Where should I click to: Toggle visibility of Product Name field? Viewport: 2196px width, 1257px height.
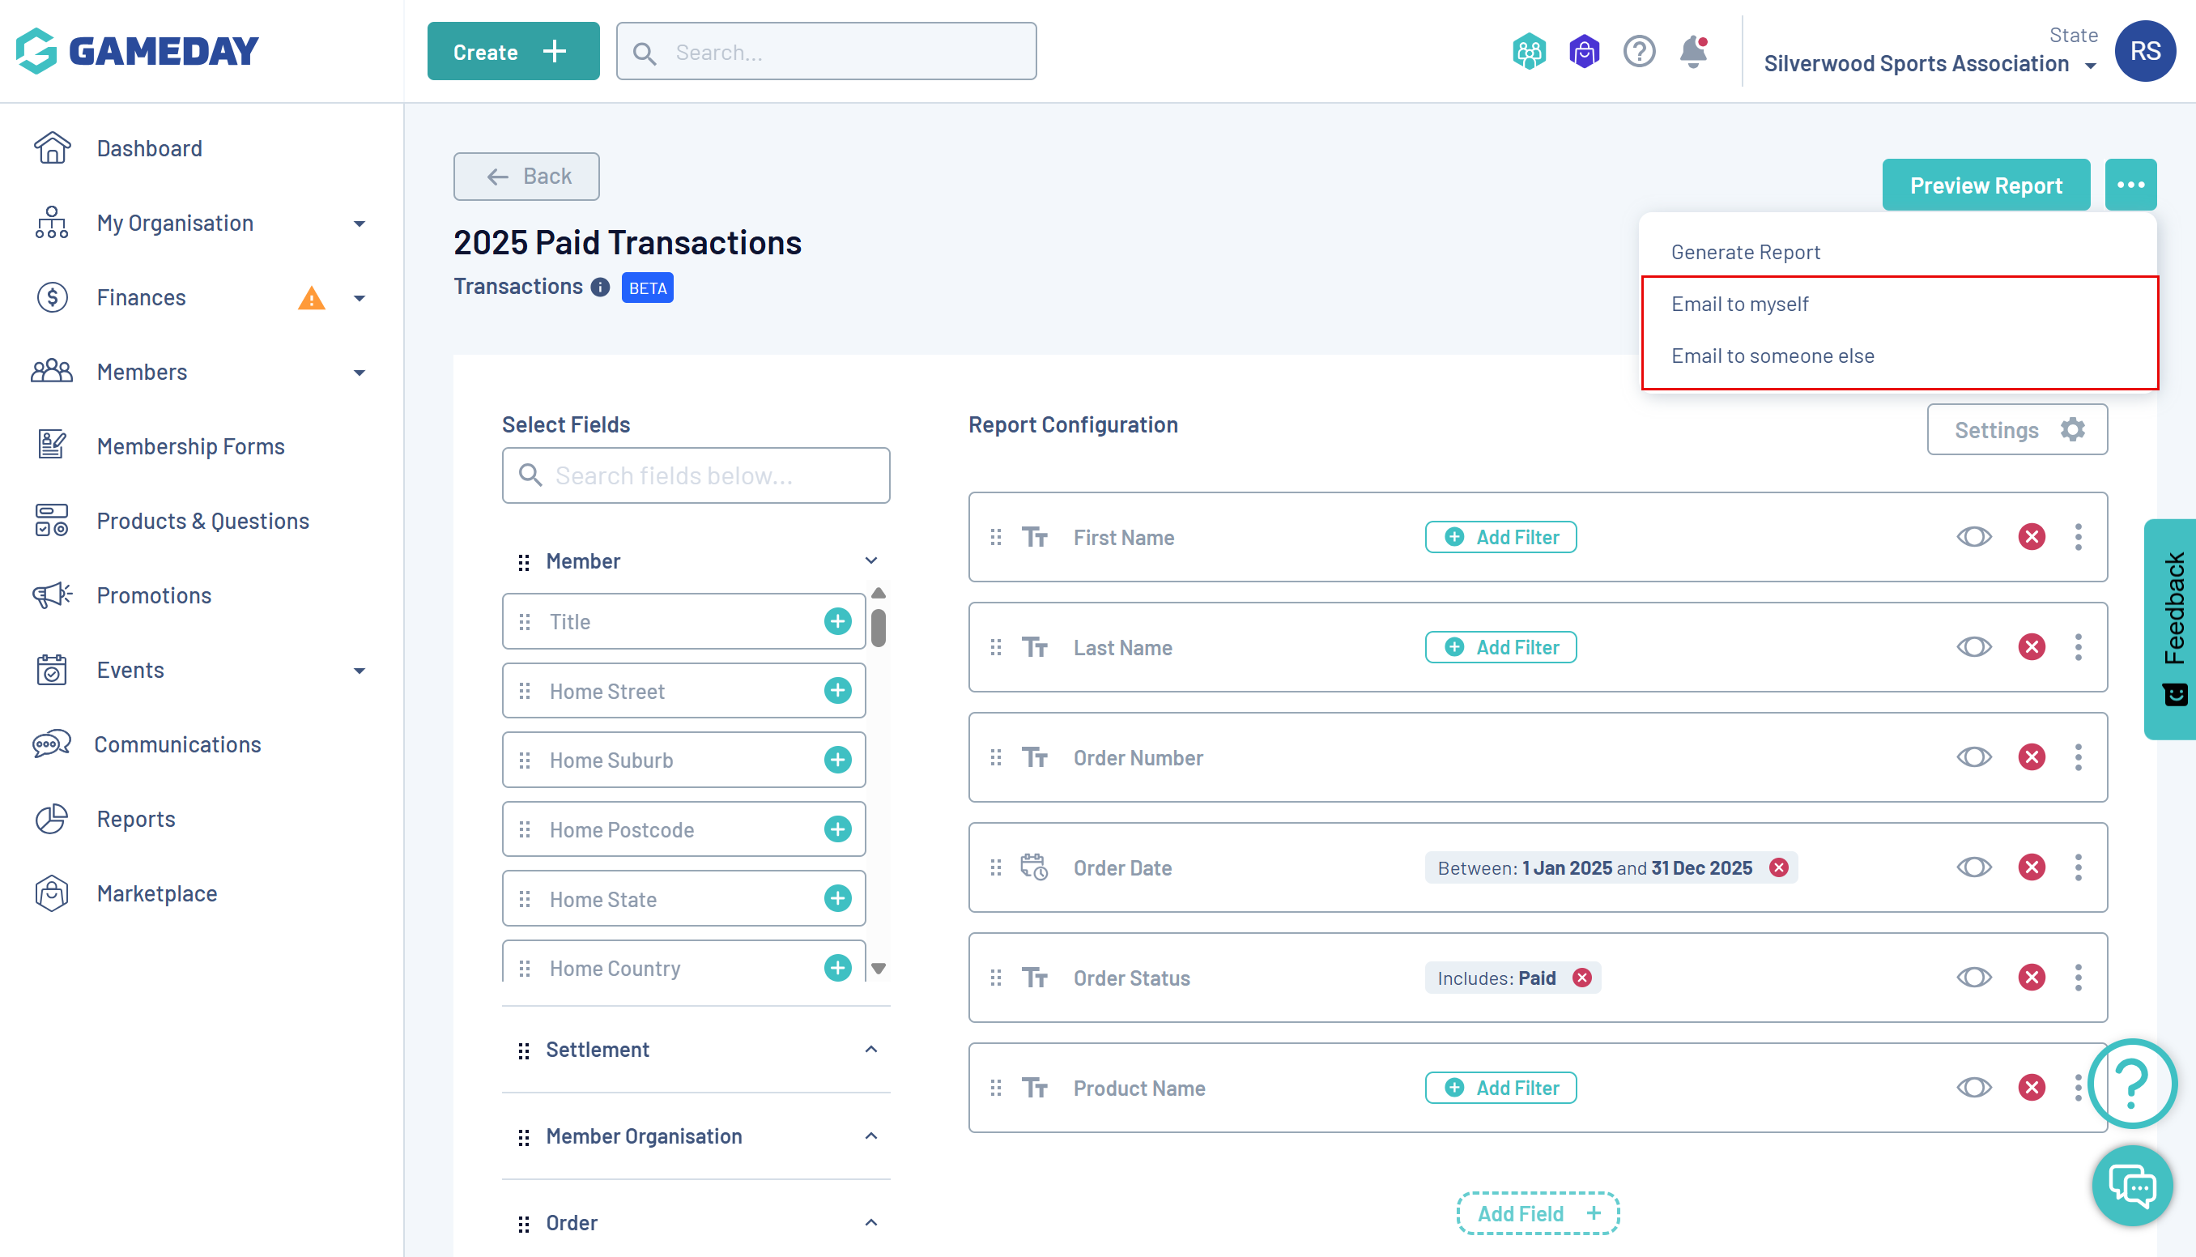[x=1973, y=1087]
